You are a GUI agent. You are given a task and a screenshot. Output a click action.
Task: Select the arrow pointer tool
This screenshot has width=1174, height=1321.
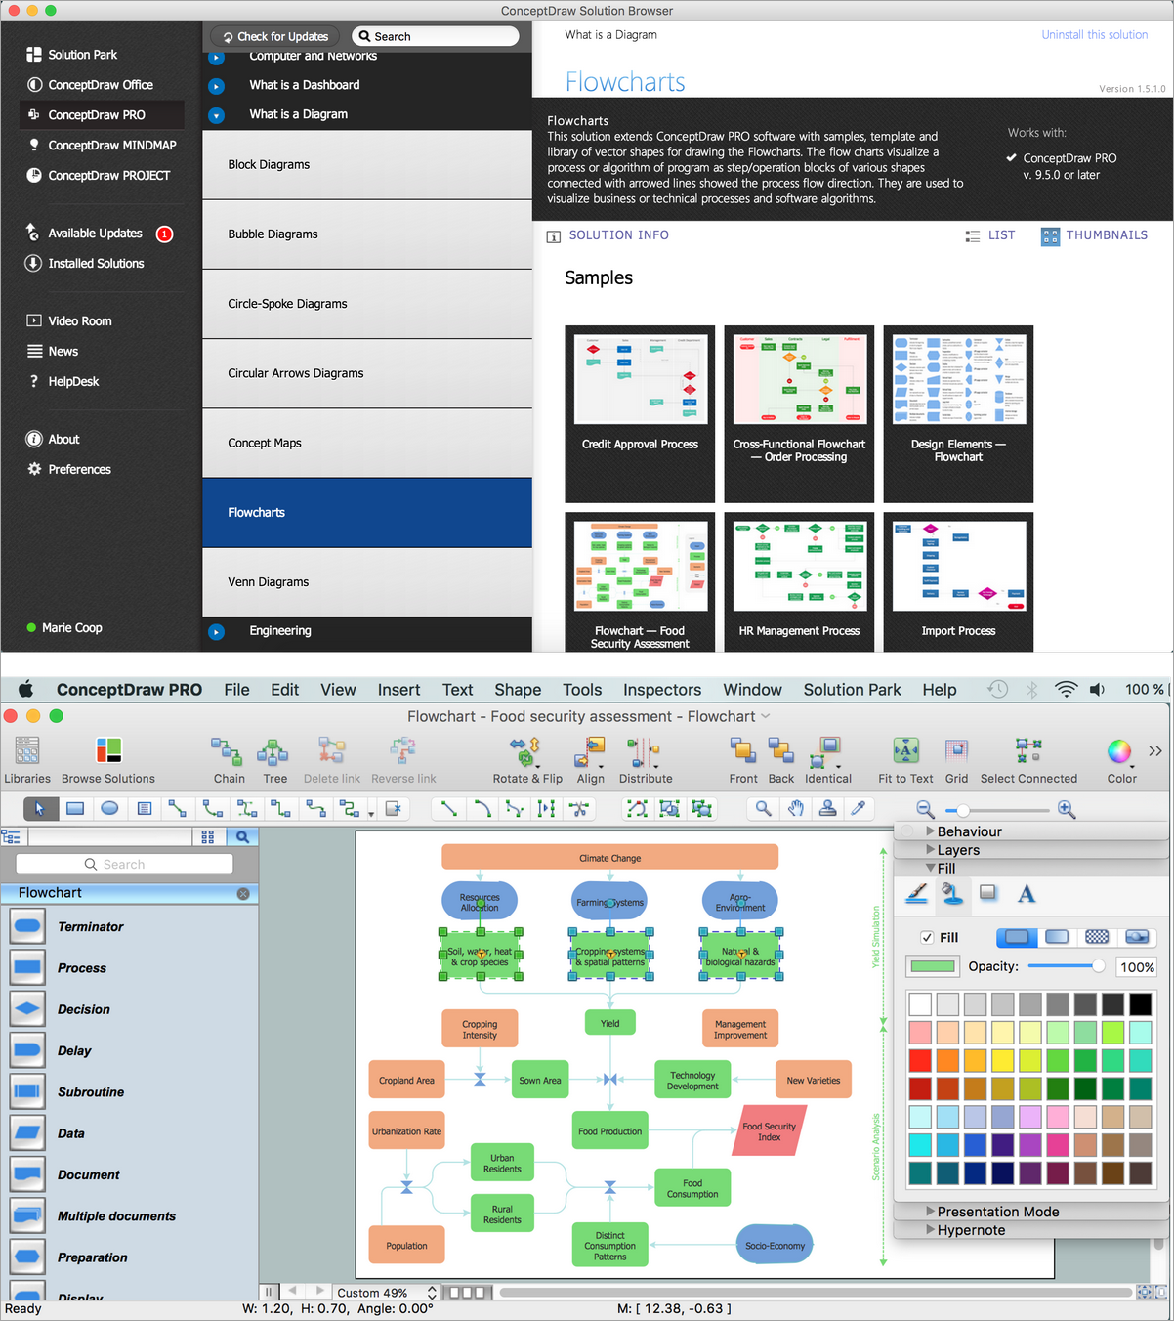40,809
